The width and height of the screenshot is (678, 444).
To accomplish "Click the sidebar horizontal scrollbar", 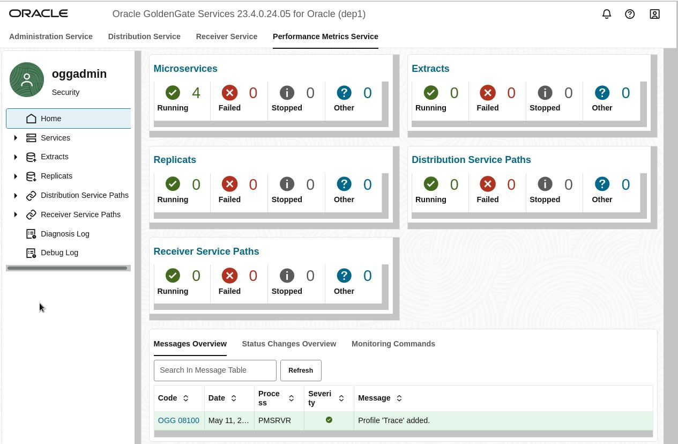I will [x=67, y=268].
